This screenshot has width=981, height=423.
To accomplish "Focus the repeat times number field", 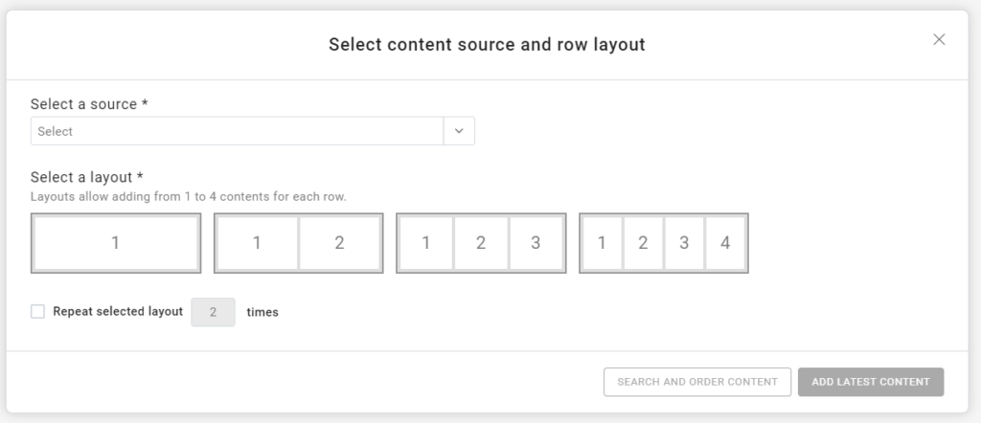I will pyautogui.click(x=213, y=312).
